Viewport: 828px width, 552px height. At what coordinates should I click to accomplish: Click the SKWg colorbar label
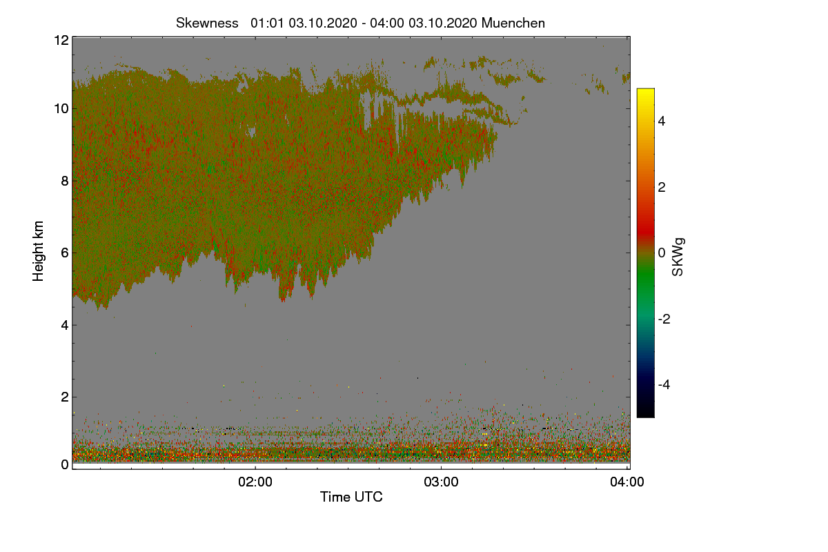point(678,257)
